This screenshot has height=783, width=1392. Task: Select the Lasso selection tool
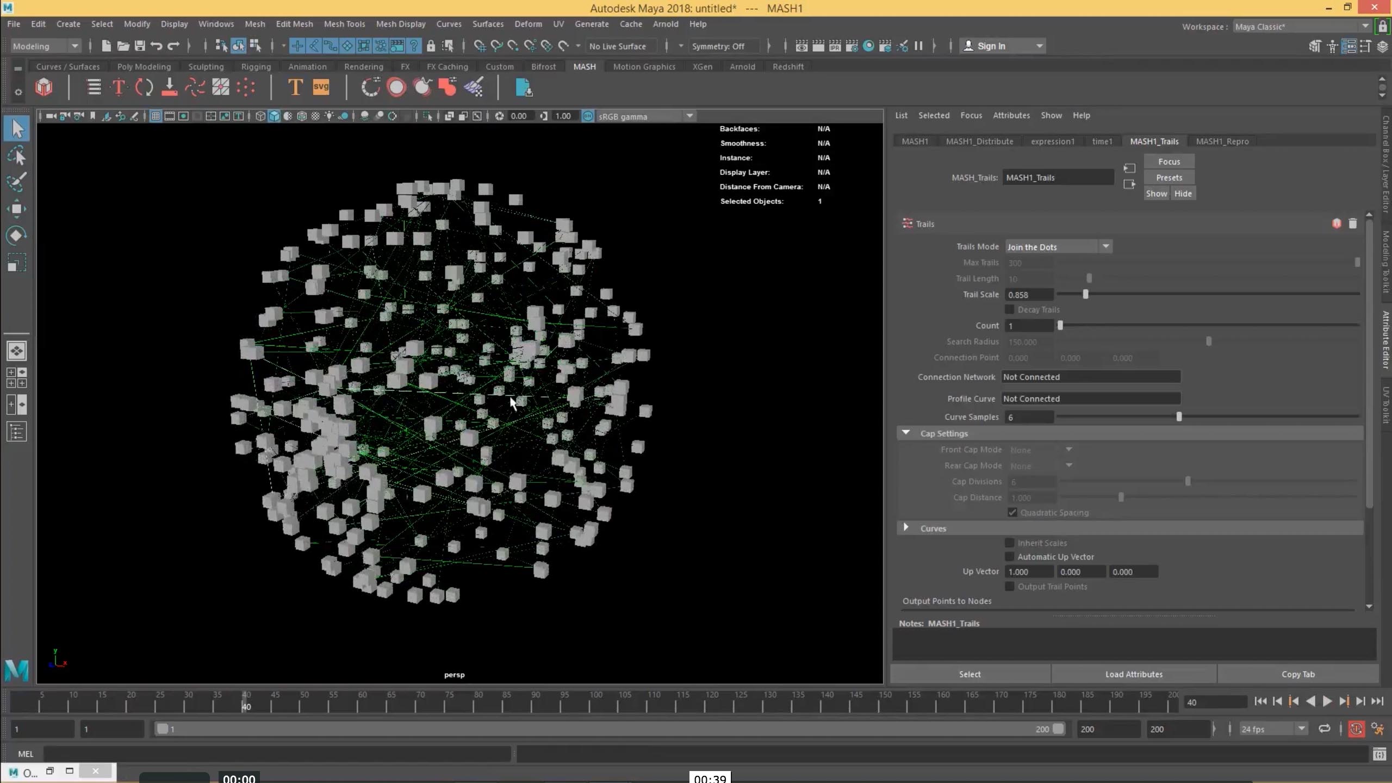16,156
